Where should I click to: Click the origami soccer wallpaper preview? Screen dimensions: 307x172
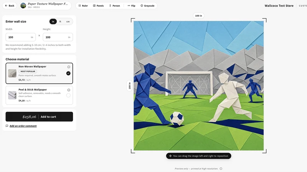198,86
